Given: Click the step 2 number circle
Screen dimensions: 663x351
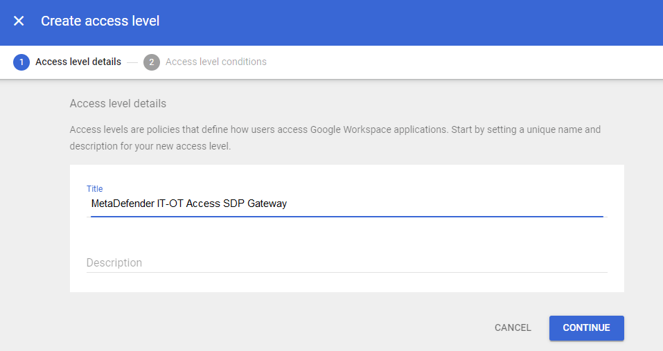Looking at the screenshot, I should [152, 62].
